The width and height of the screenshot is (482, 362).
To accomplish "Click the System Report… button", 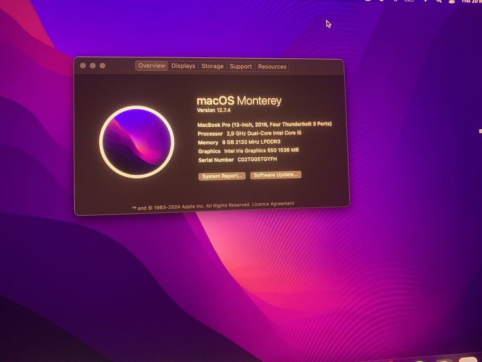I will point(222,176).
